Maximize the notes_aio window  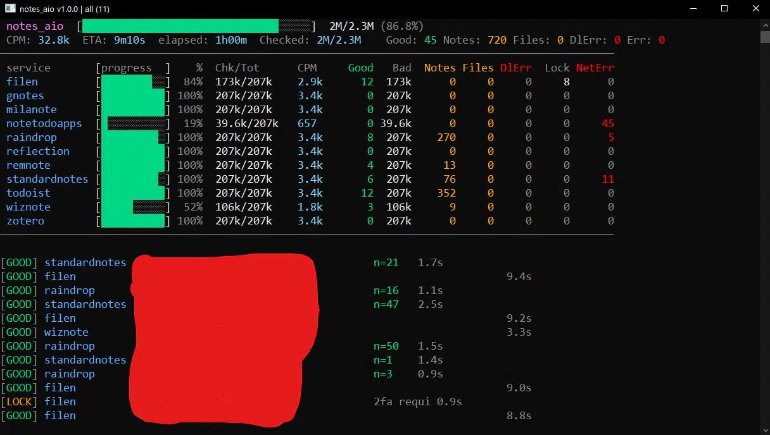point(724,8)
